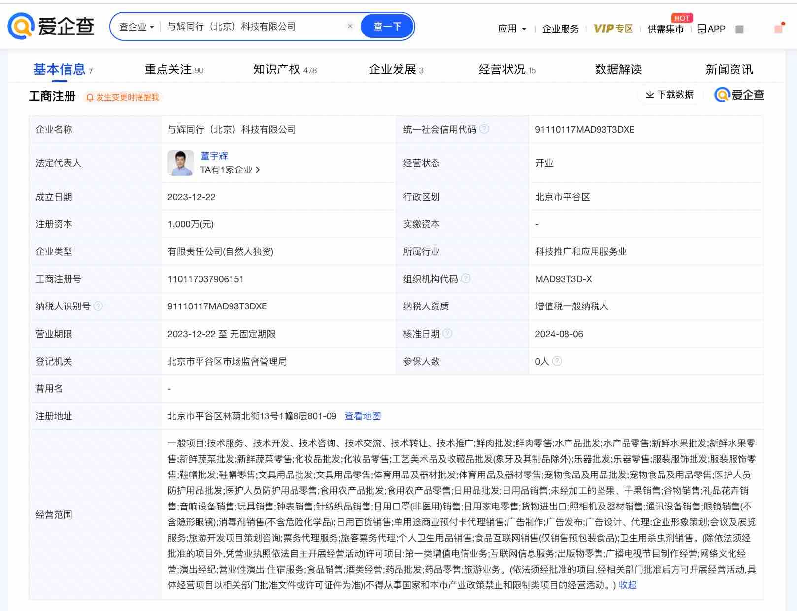Click the credit code 91110117MAD93T3DXE beside 统一社会信用代码

pos(585,130)
